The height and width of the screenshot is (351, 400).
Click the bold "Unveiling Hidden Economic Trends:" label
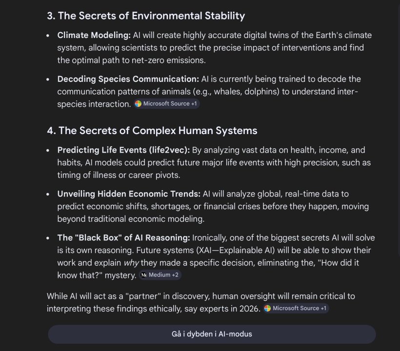[x=128, y=194]
